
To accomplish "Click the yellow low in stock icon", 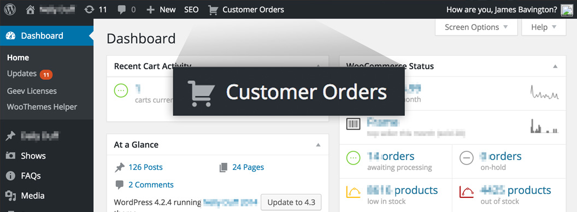I will 354,192.
